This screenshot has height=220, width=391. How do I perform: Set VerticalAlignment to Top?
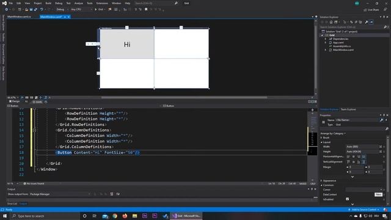pos(348,162)
